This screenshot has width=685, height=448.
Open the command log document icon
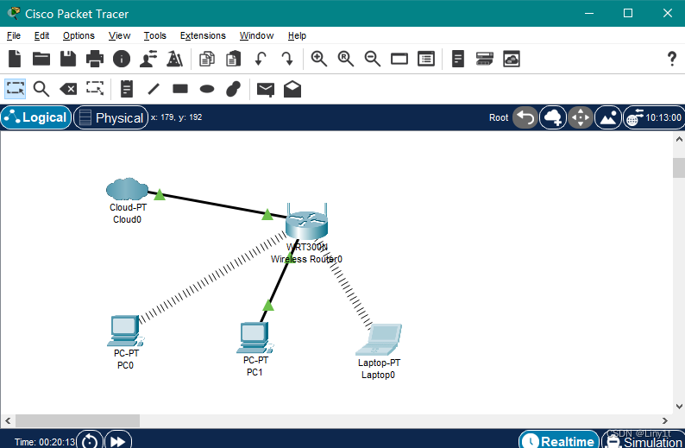point(458,59)
